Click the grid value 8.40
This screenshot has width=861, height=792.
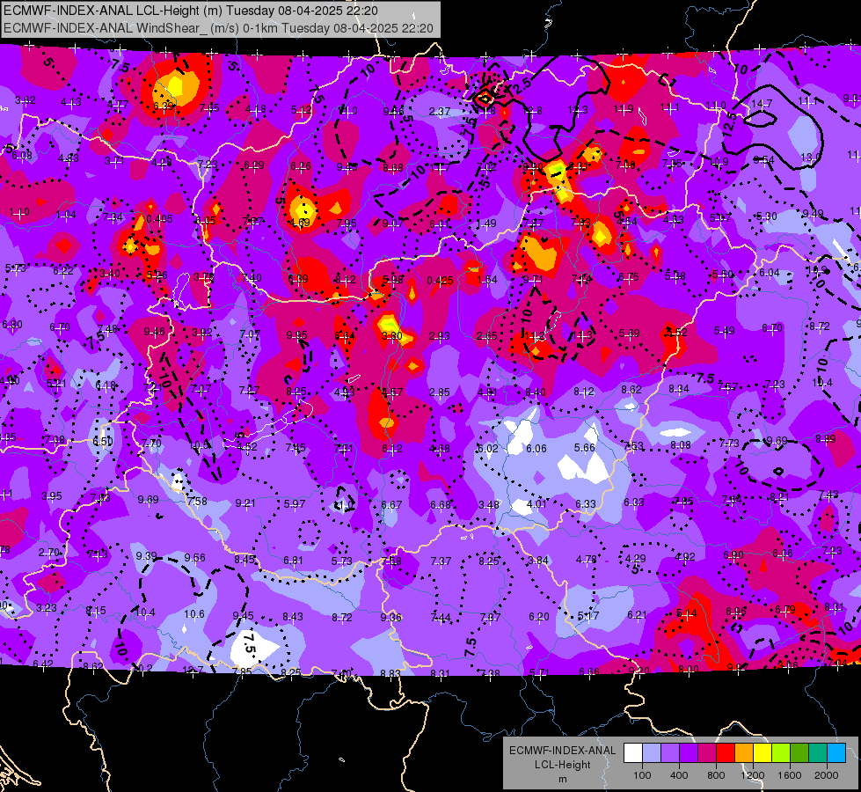[536, 392]
